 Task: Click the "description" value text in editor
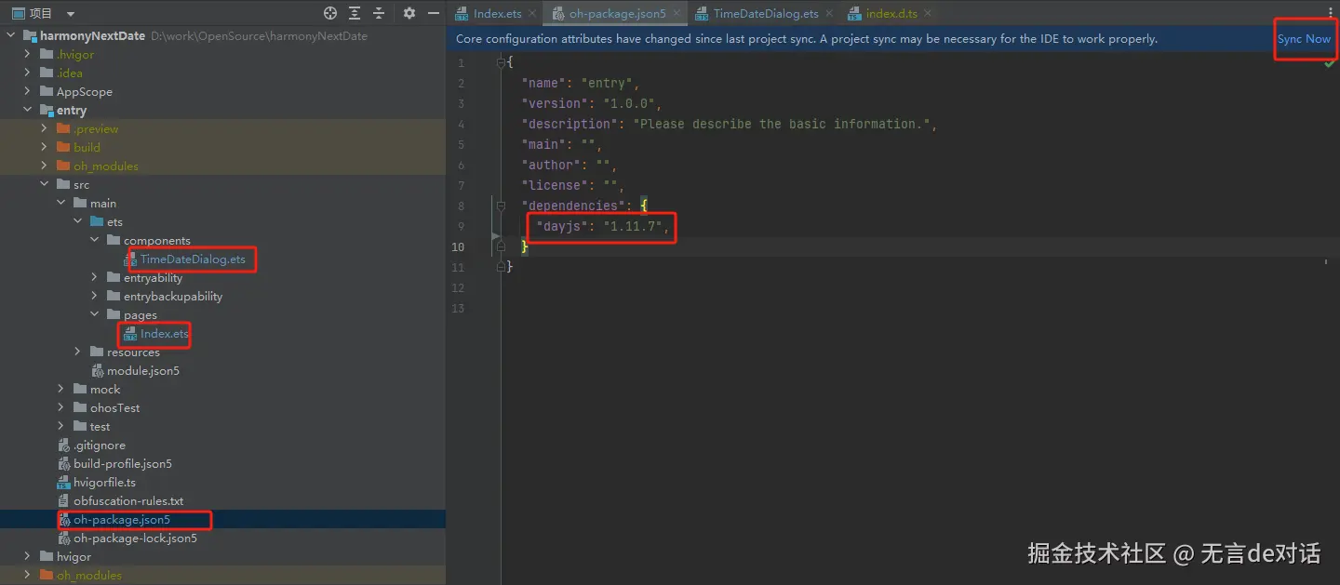pyautogui.click(x=782, y=124)
